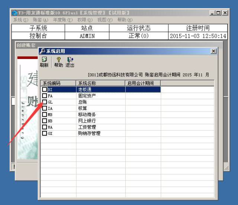The image size is (238, 205).
Task: Open the 权限(O) menu
Action: point(85,20)
